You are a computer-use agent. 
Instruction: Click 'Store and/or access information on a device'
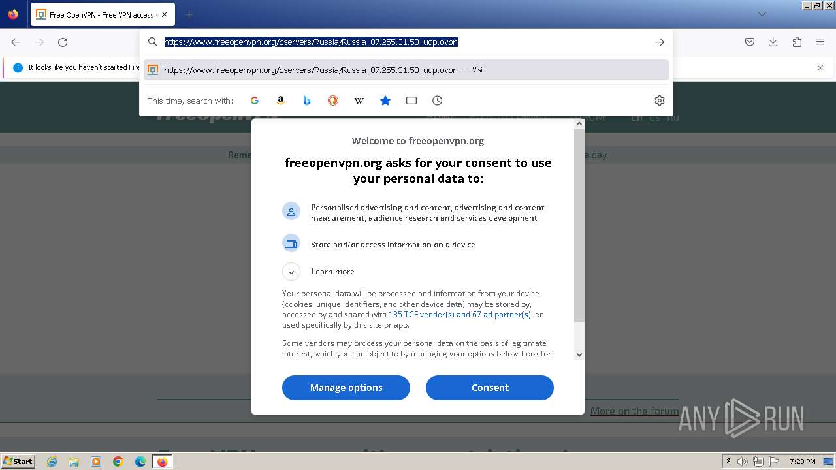click(393, 245)
